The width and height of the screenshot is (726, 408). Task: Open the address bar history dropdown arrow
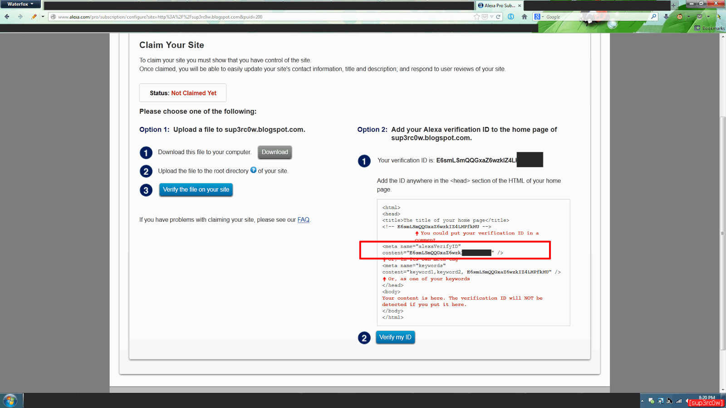tap(491, 17)
